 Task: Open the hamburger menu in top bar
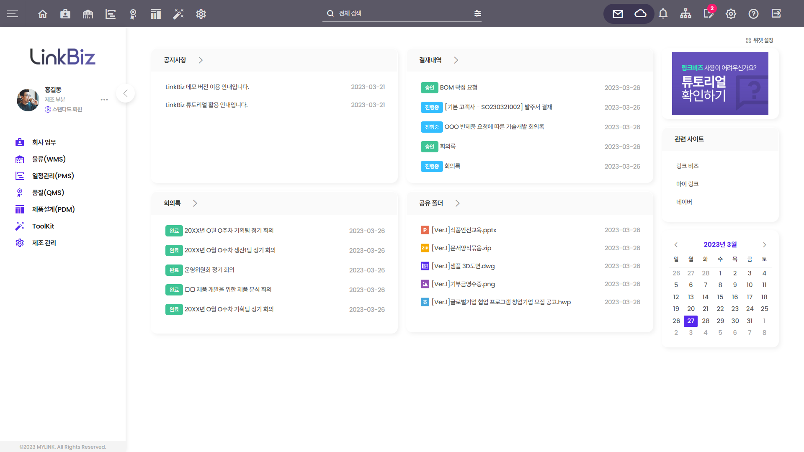[13, 14]
